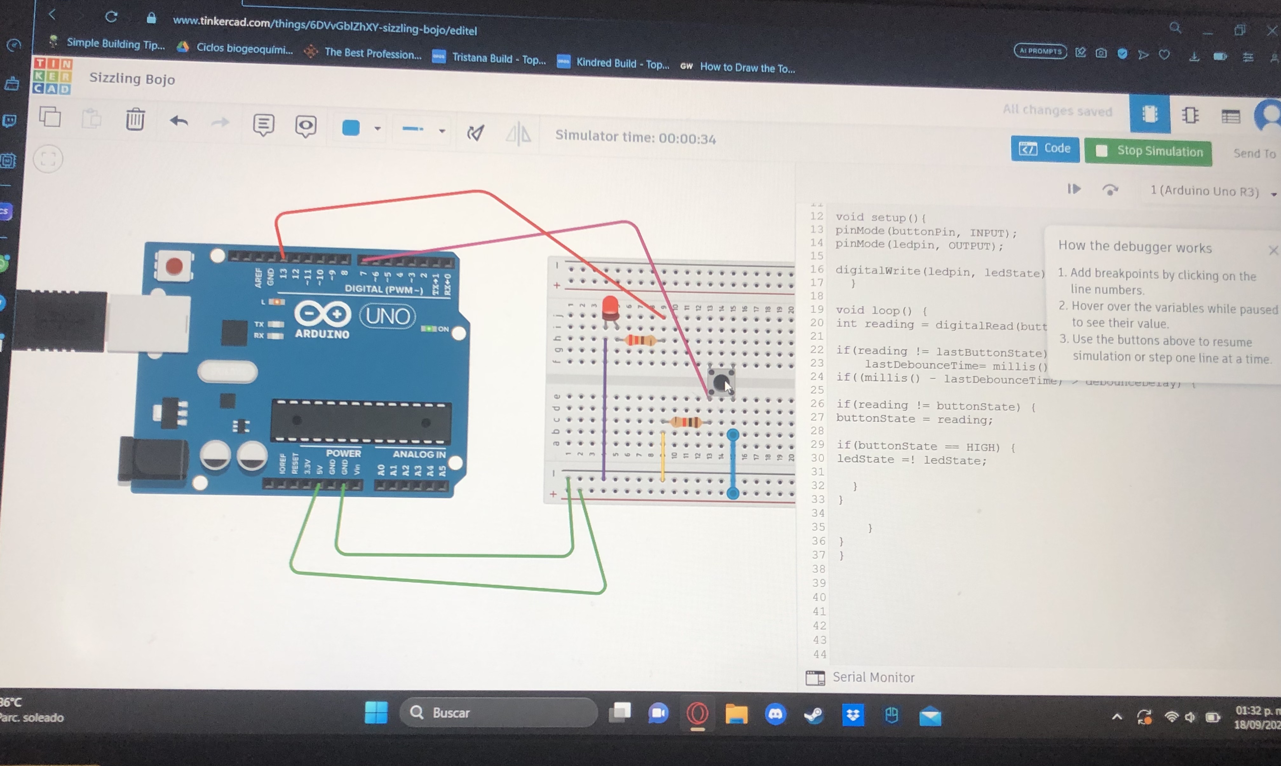This screenshot has height=766, width=1281.
Task: Toggle the notes visibility eye icon
Action: tap(305, 126)
